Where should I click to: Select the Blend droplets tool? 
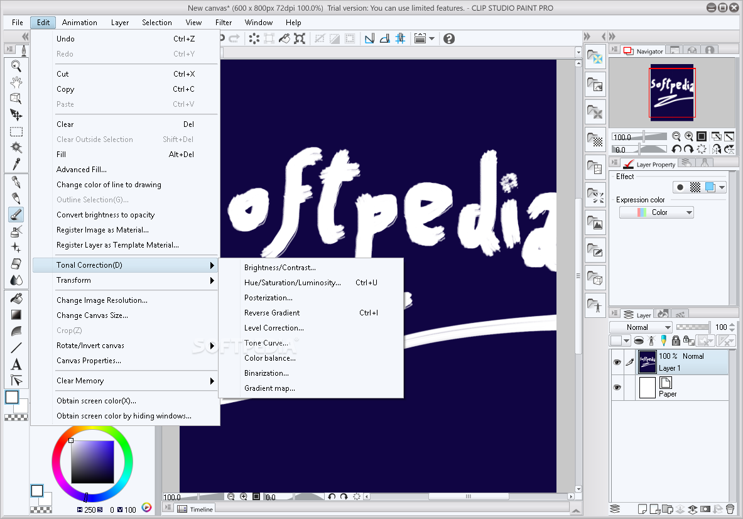point(16,280)
